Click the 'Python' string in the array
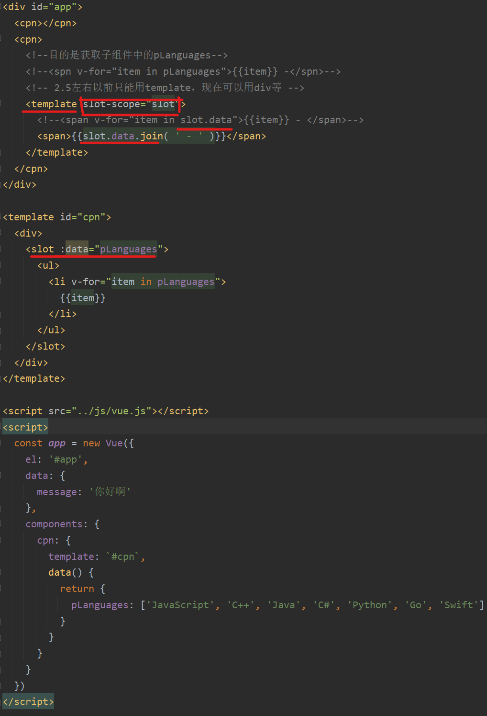Screen dimensions: 487x716 pos(370,605)
